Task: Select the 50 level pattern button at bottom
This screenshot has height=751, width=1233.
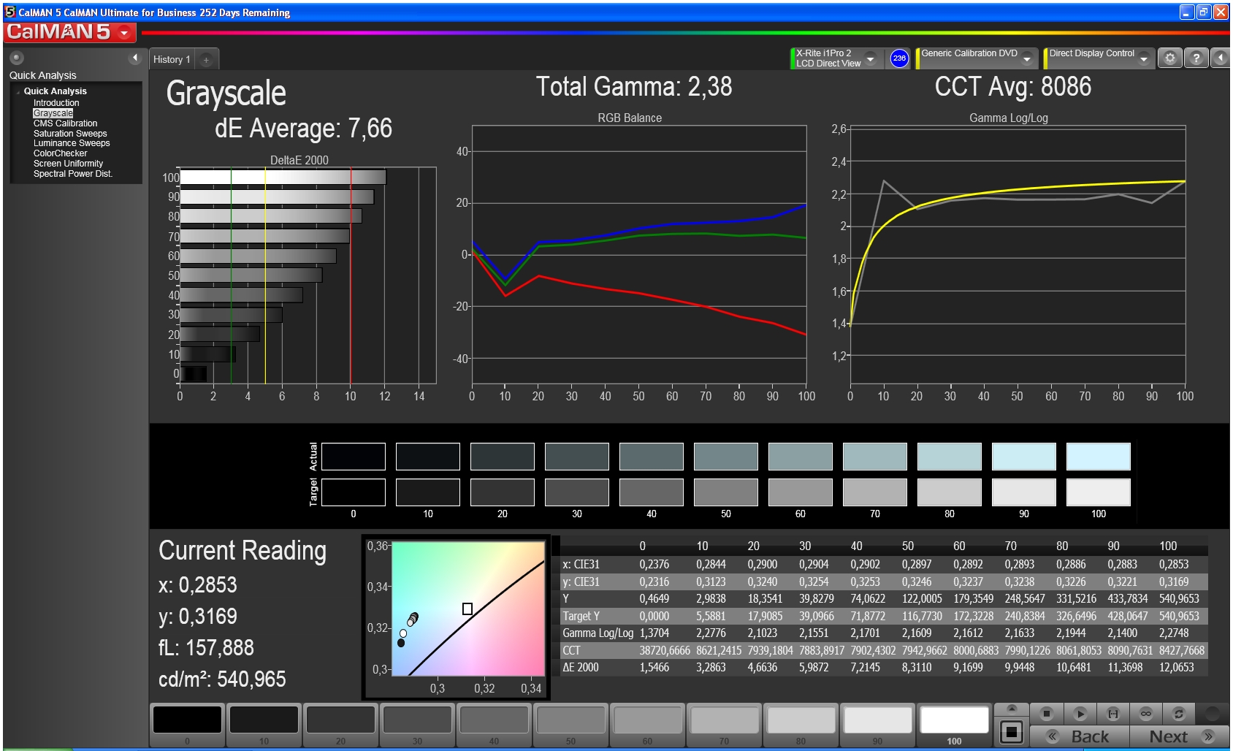Action: point(570,725)
